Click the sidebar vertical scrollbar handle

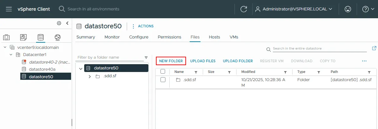(72, 122)
